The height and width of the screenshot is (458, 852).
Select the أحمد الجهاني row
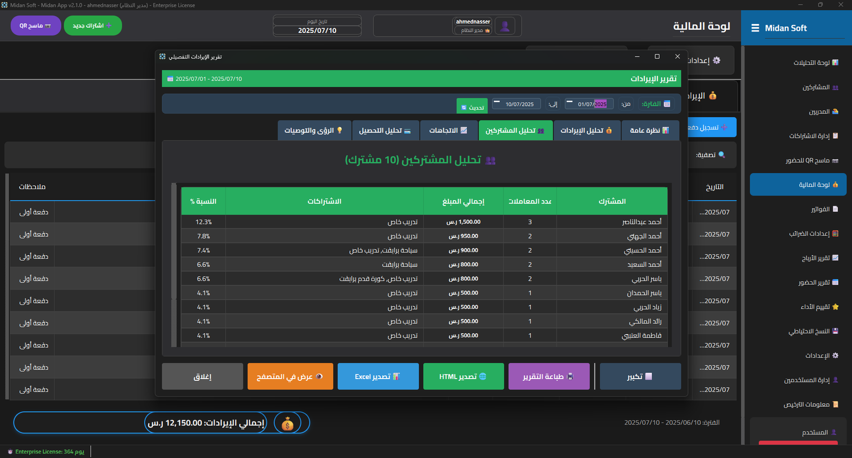pos(424,236)
